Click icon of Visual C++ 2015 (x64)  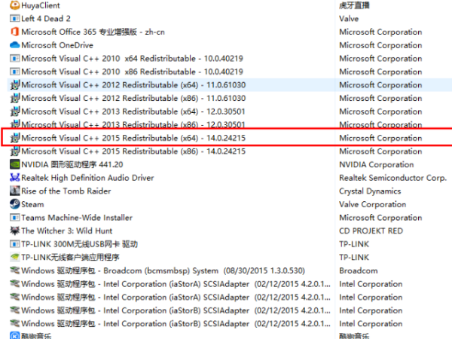point(15,138)
